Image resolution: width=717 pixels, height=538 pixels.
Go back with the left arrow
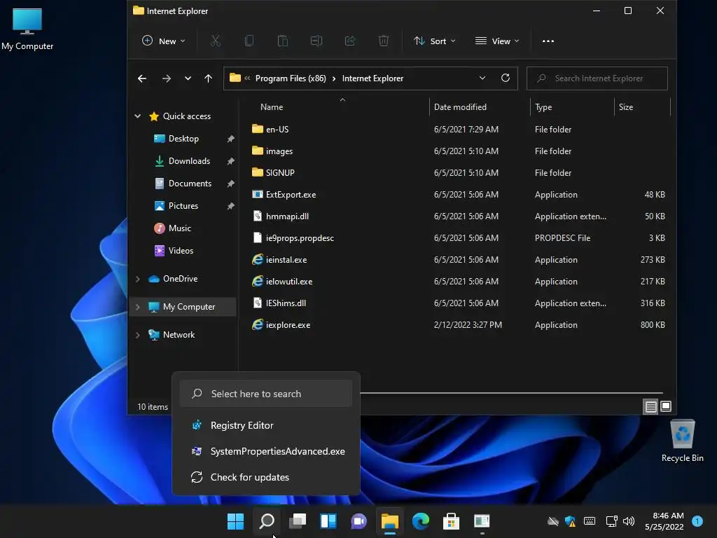pos(142,78)
